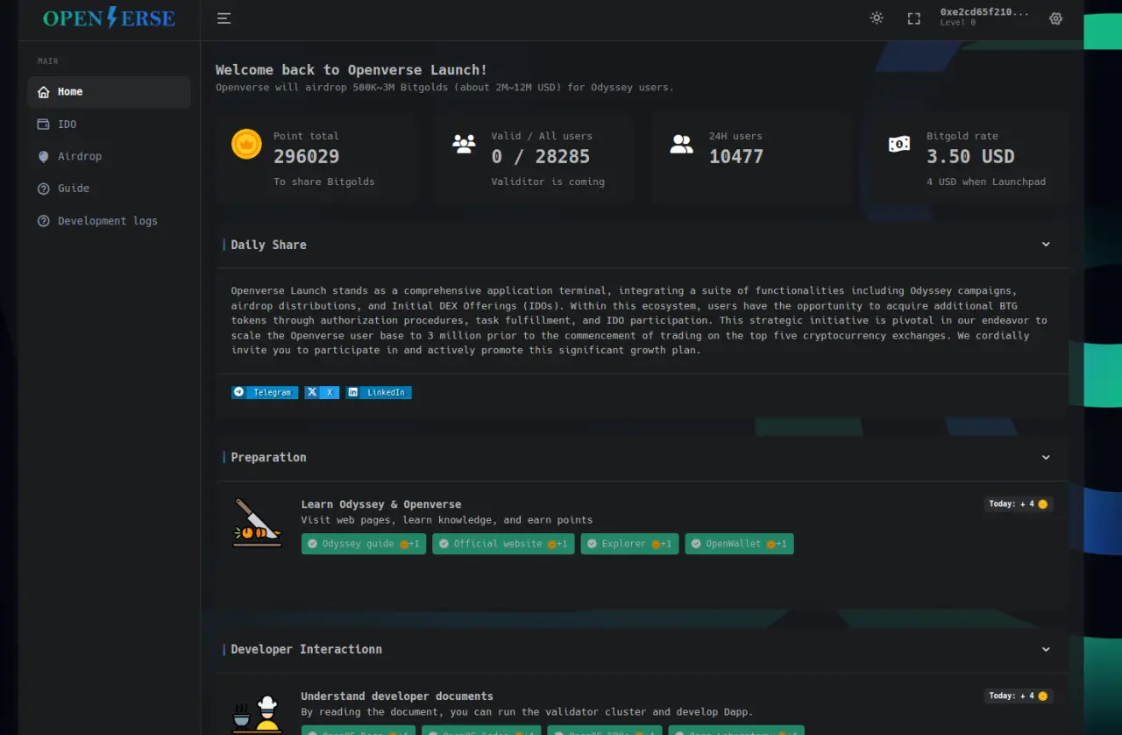Viewport: 1122px width, 735px height.
Task: Open the X share button
Action: tap(322, 392)
